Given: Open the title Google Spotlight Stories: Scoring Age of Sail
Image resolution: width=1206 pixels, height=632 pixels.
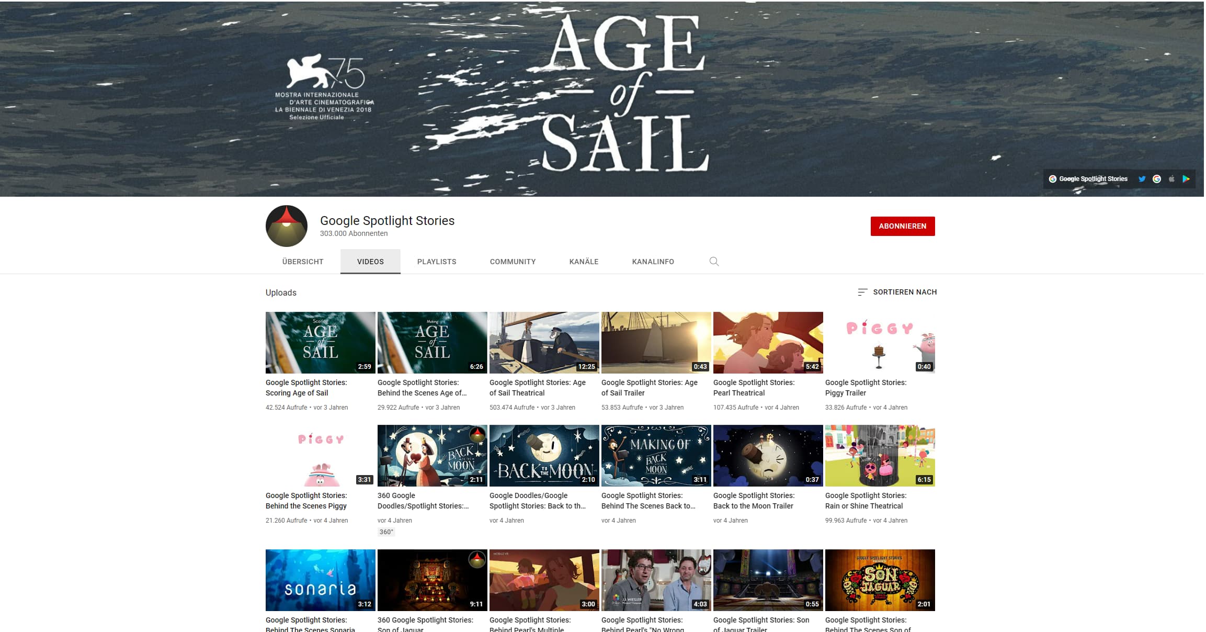Looking at the screenshot, I should (306, 388).
